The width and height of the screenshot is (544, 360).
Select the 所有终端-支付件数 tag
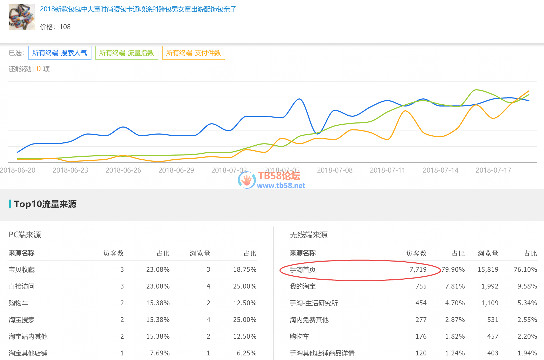(193, 53)
